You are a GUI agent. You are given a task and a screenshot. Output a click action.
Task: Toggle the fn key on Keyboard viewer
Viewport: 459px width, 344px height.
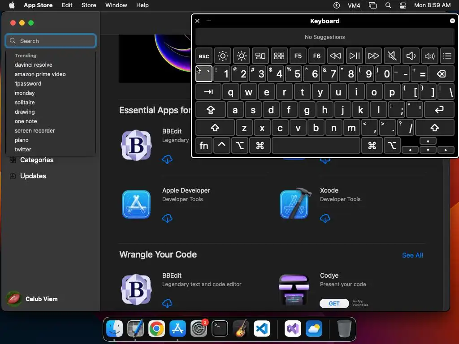[204, 146]
